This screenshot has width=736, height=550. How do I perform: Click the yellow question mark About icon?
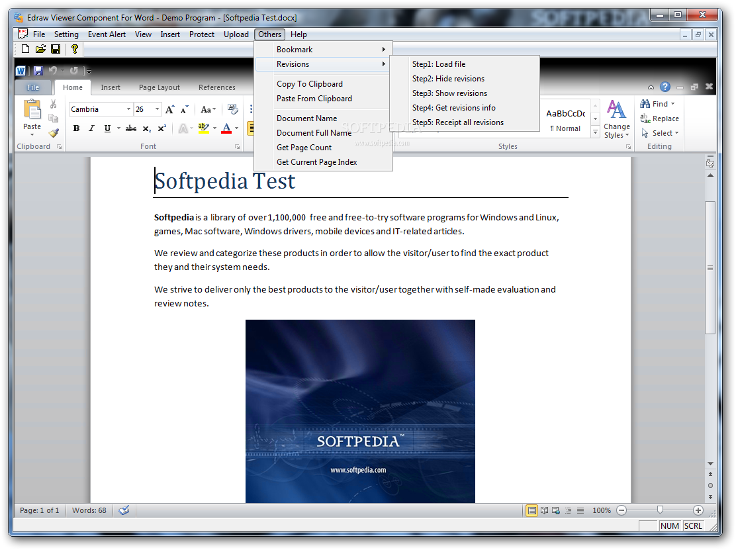click(74, 49)
